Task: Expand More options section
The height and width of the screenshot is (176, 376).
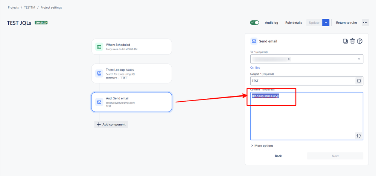Action: coord(262,146)
